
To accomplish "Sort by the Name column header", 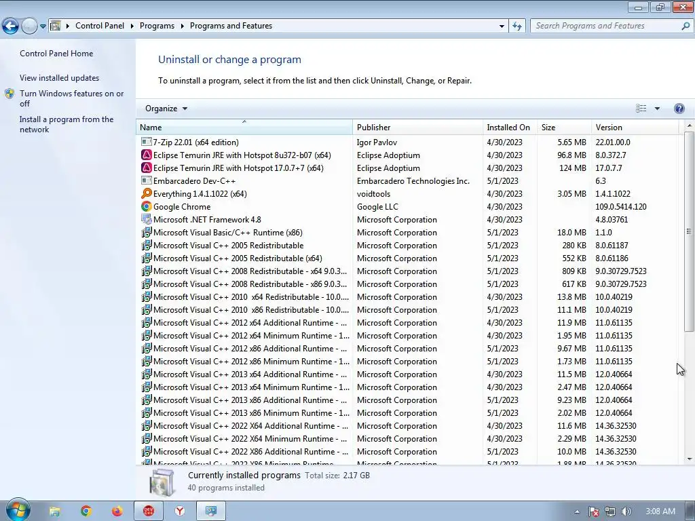I will pyautogui.click(x=244, y=127).
